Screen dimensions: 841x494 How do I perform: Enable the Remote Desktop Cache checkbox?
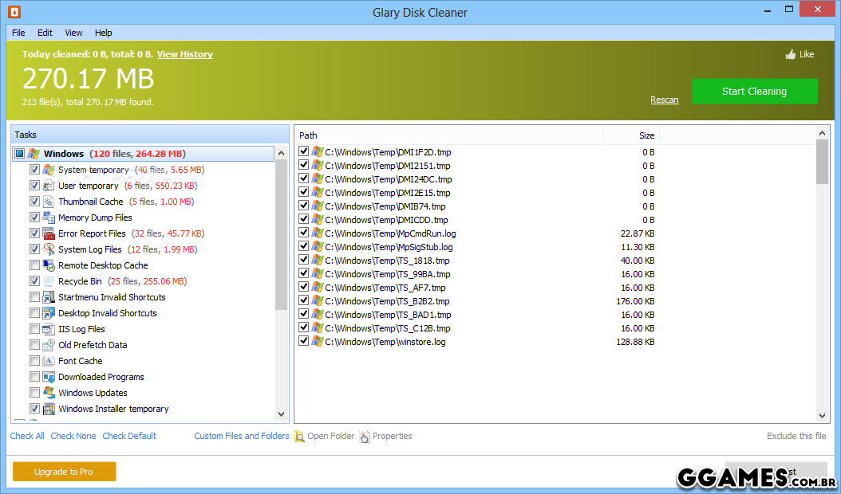click(34, 265)
